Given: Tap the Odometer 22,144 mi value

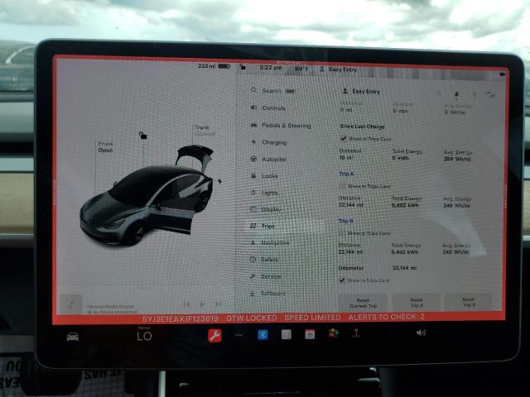Looking at the screenshot, I should coord(404,268).
